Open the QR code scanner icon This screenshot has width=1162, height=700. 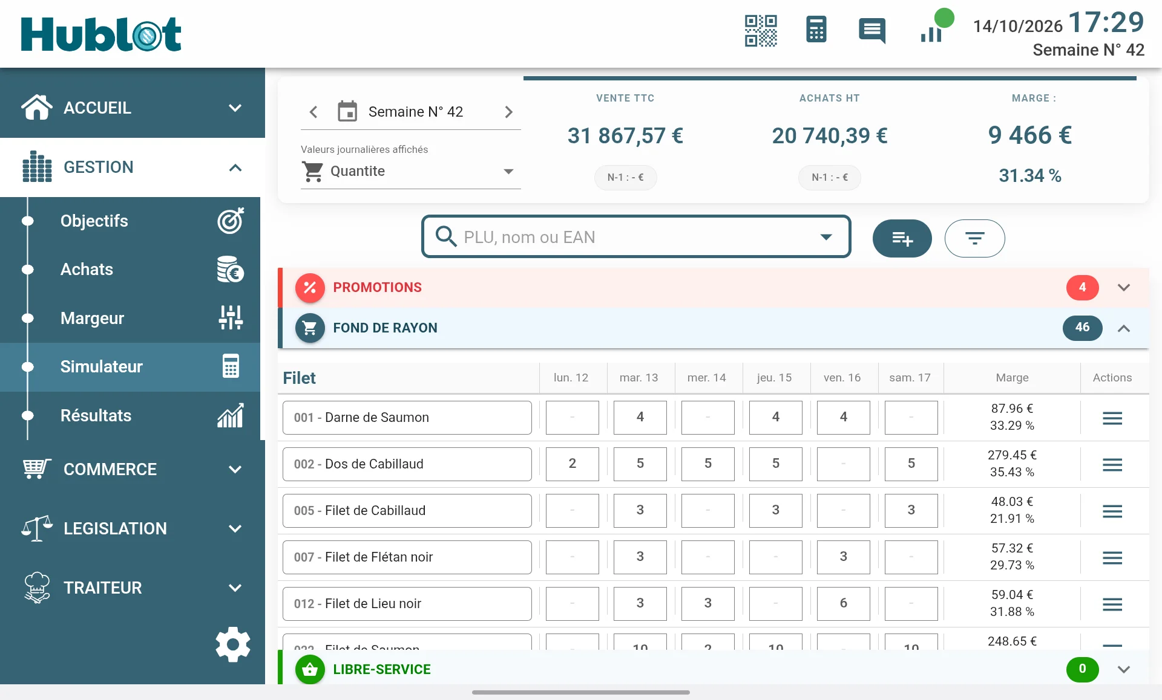click(x=761, y=30)
